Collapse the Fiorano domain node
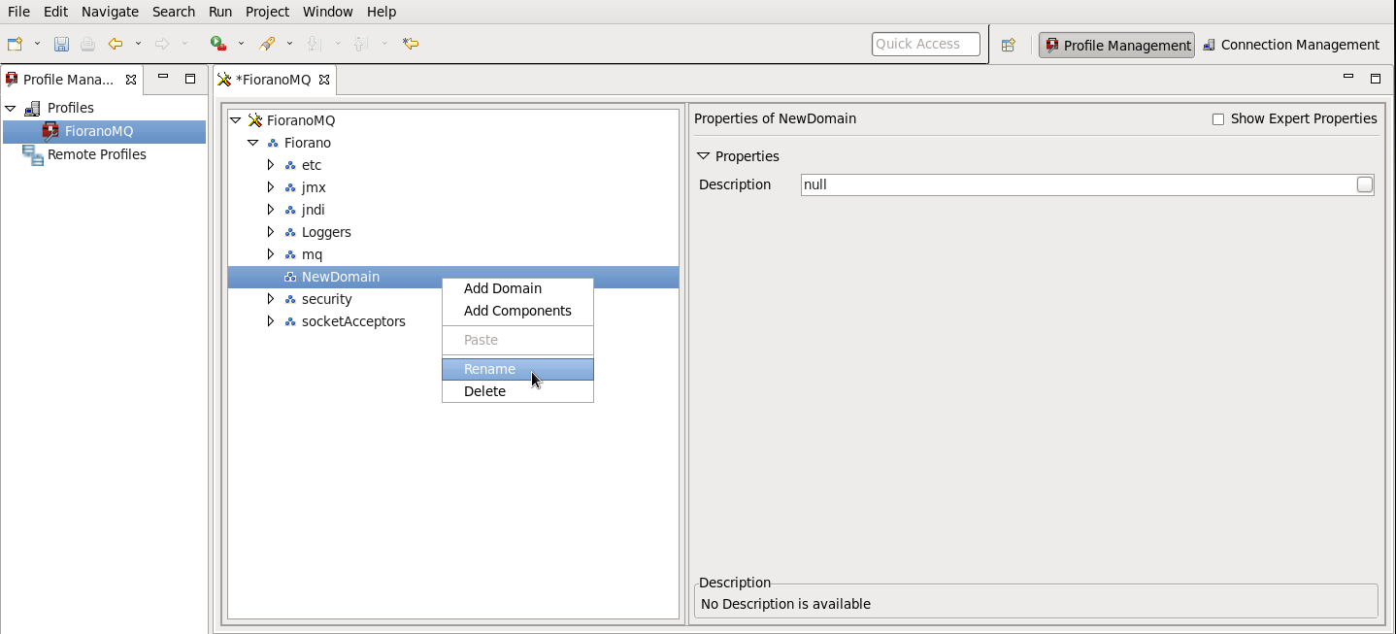The width and height of the screenshot is (1396, 634). point(252,143)
